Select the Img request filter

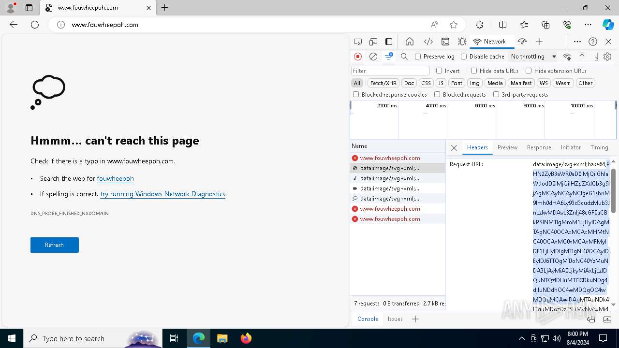click(475, 83)
